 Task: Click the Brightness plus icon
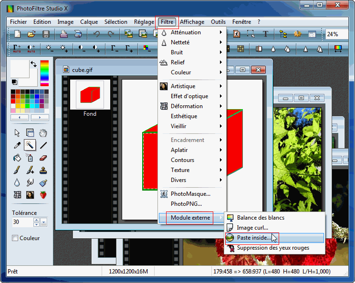(64, 49)
